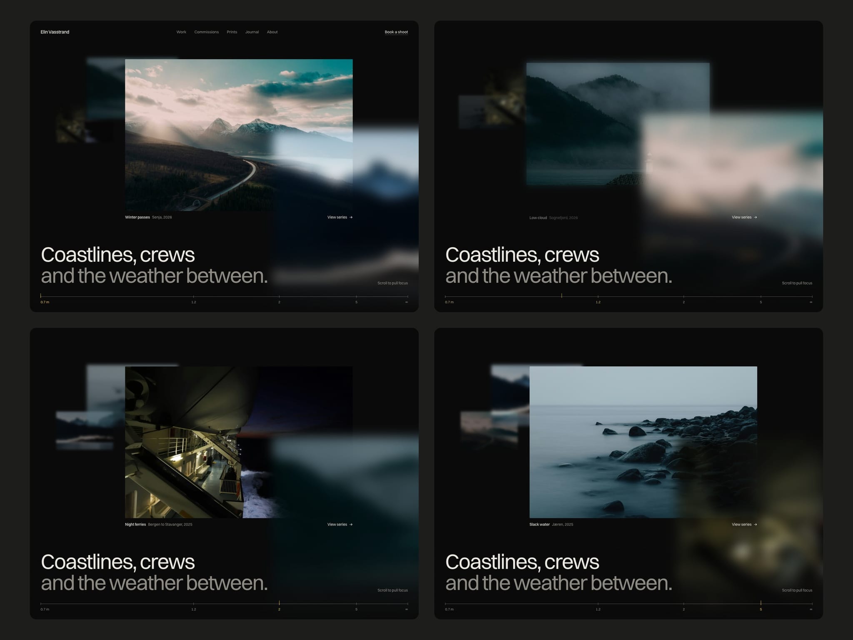
Task: View series for Night ferries
Action: (x=340, y=525)
